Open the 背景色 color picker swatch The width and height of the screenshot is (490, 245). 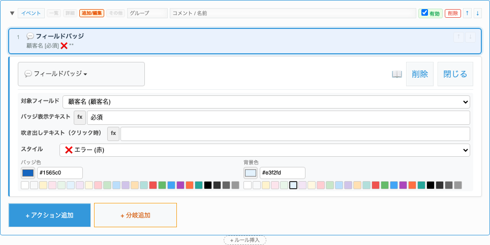pyautogui.click(x=250, y=173)
